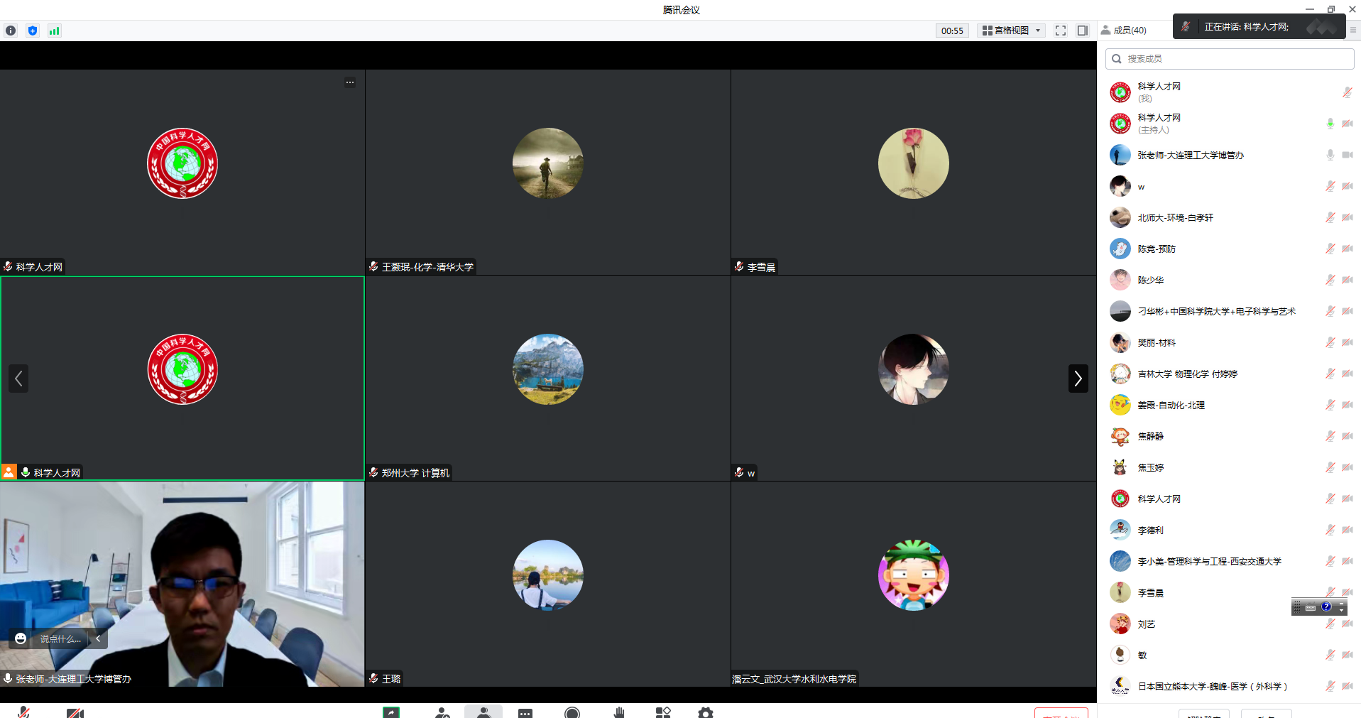Select member 姜霞-自动化-北理

1230,405
